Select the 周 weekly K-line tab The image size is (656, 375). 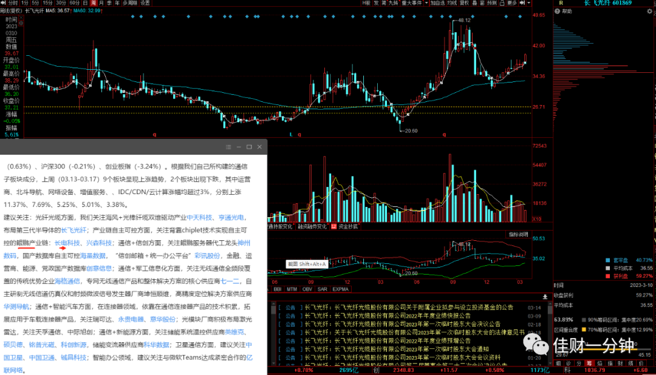coord(94,2)
